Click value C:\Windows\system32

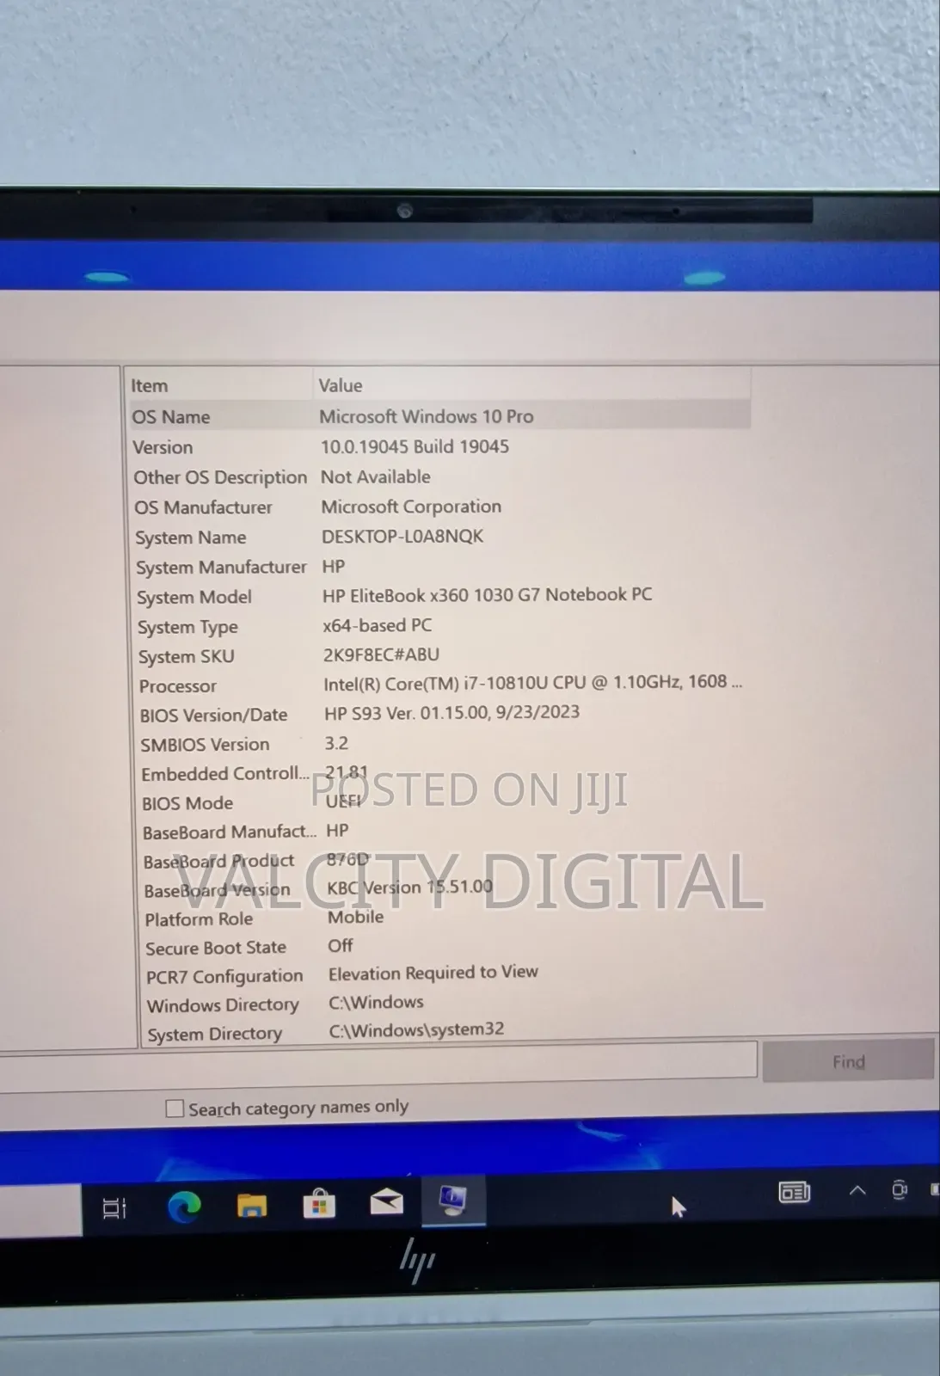pos(416,1030)
